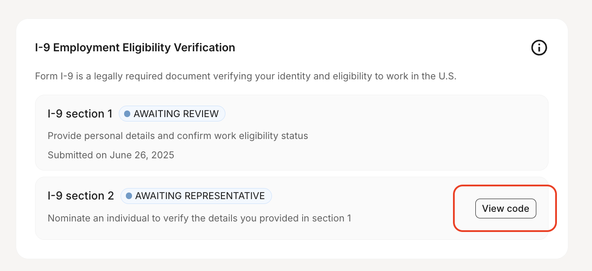The image size is (592, 271).
Task: Click the 'I-9' text at the start of the main heading
Action: 43,47
